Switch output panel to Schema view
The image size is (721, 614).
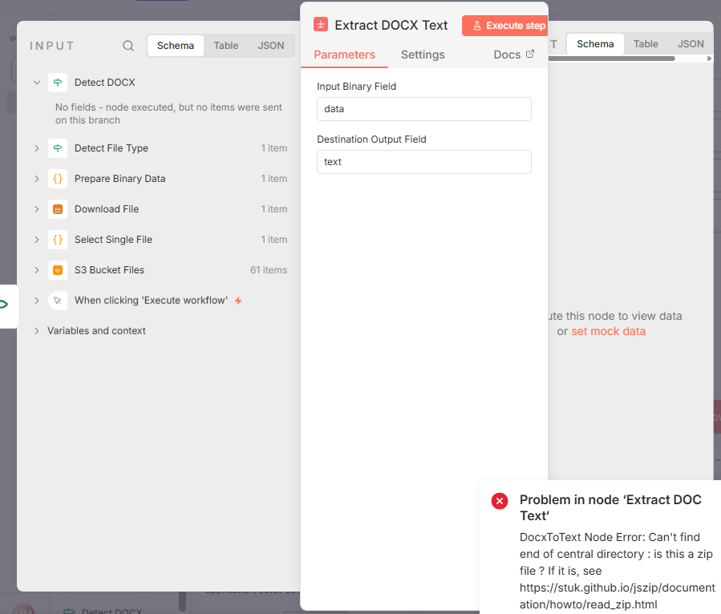(x=595, y=44)
